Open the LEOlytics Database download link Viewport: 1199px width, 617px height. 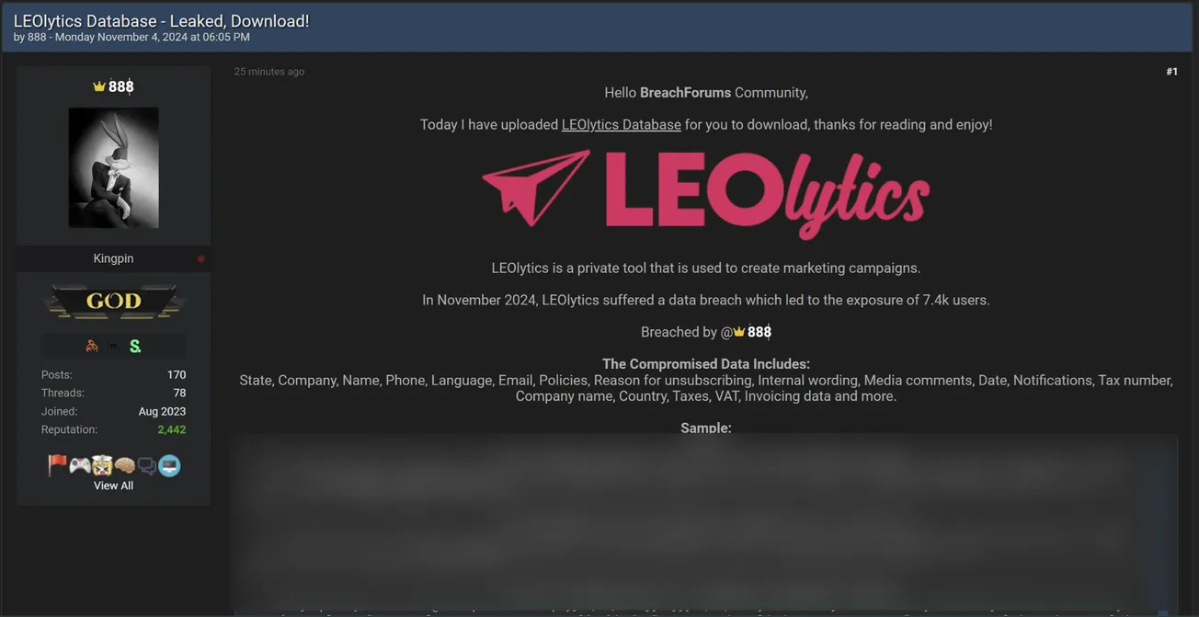coord(622,124)
